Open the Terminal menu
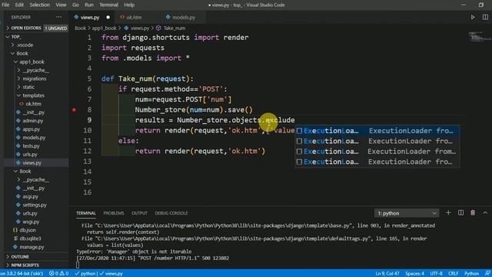492x277 pixels. 108,5
